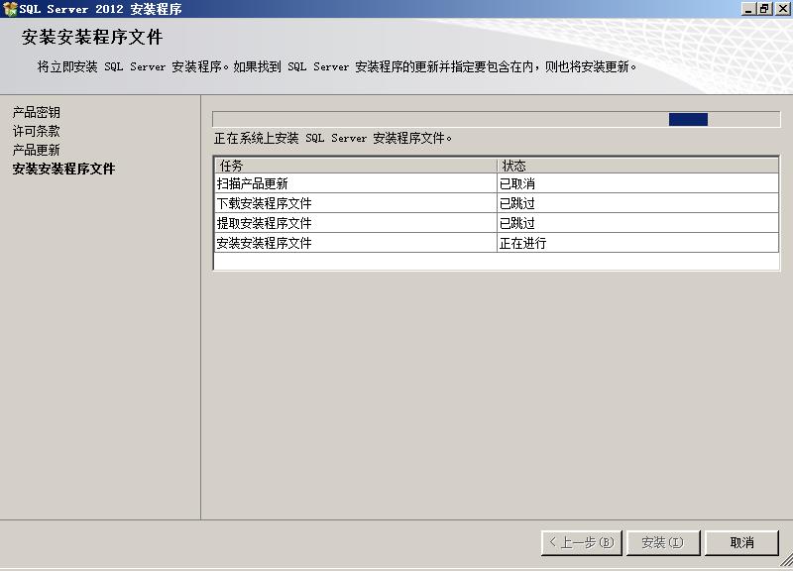793x571 pixels.
Task: Open 产品更新 step in left sidebar
Action: coord(36,150)
